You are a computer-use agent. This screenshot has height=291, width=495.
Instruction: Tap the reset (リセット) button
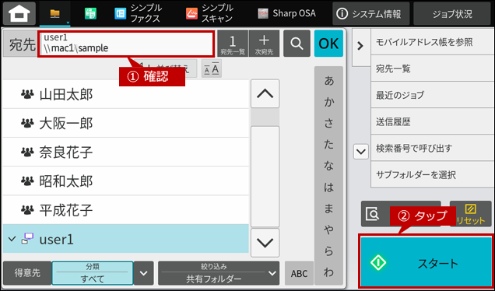point(470,214)
